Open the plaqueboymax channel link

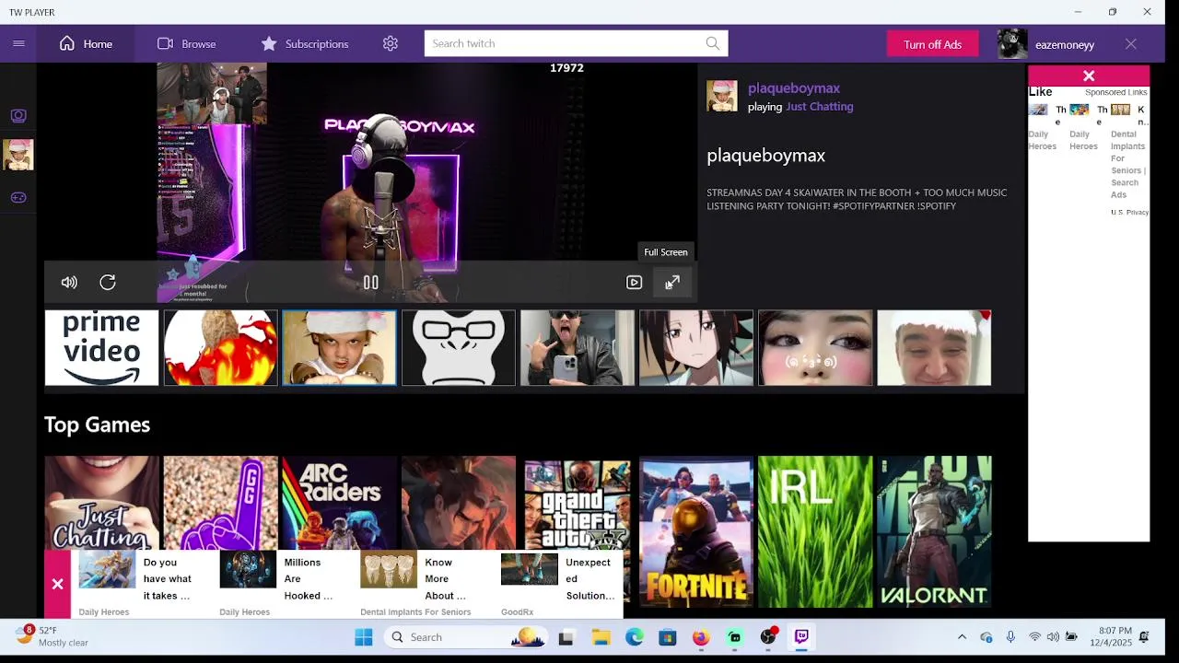pyautogui.click(x=794, y=88)
